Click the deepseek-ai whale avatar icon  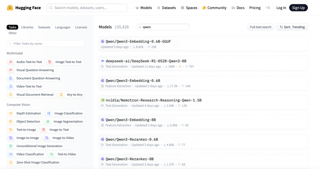tap(103, 61)
